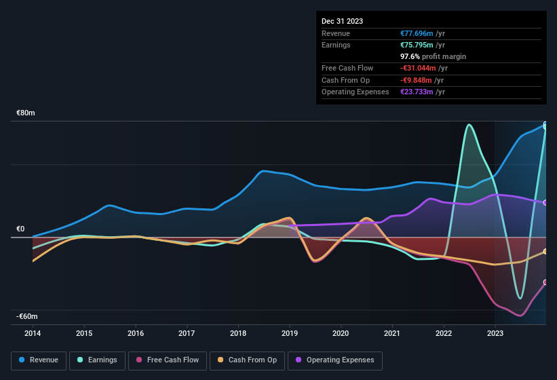Click the orange Cash From Op endpoint marker
The height and width of the screenshot is (380, 557).
545,252
